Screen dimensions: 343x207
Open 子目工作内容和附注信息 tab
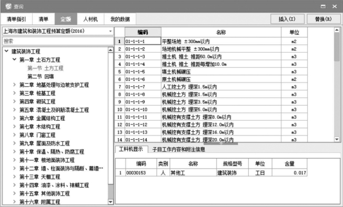(x=178, y=149)
